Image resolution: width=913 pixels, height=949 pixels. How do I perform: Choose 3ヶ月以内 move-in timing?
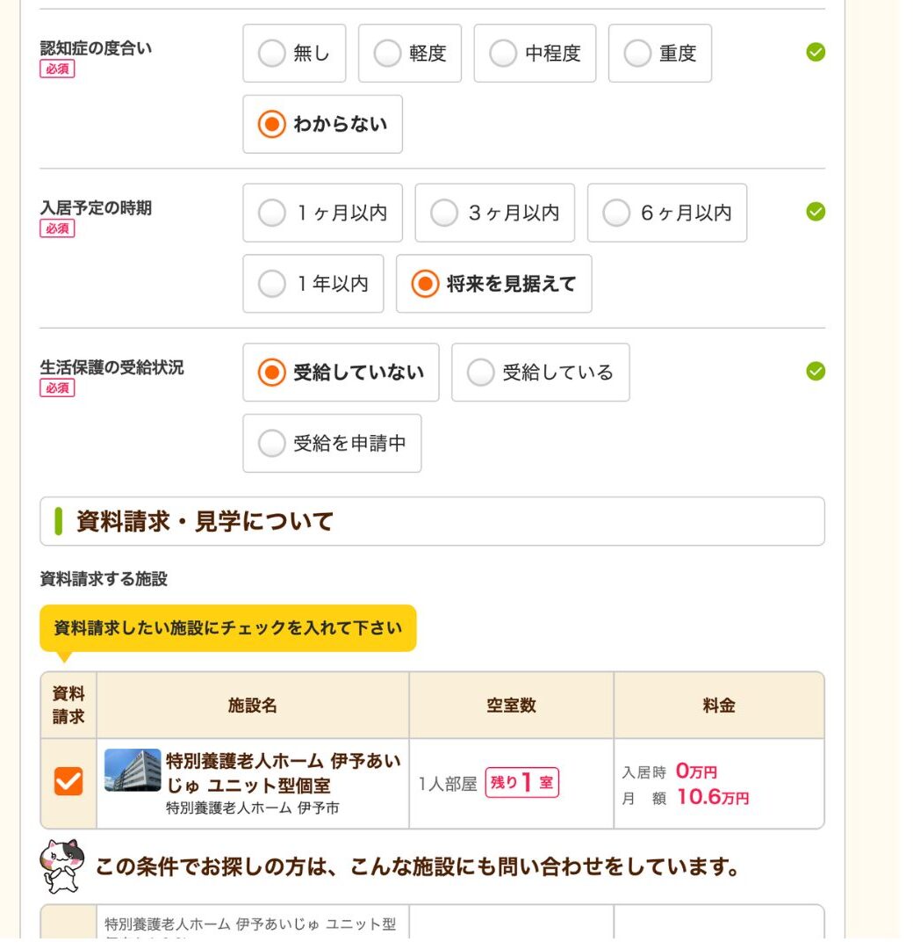[494, 213]
